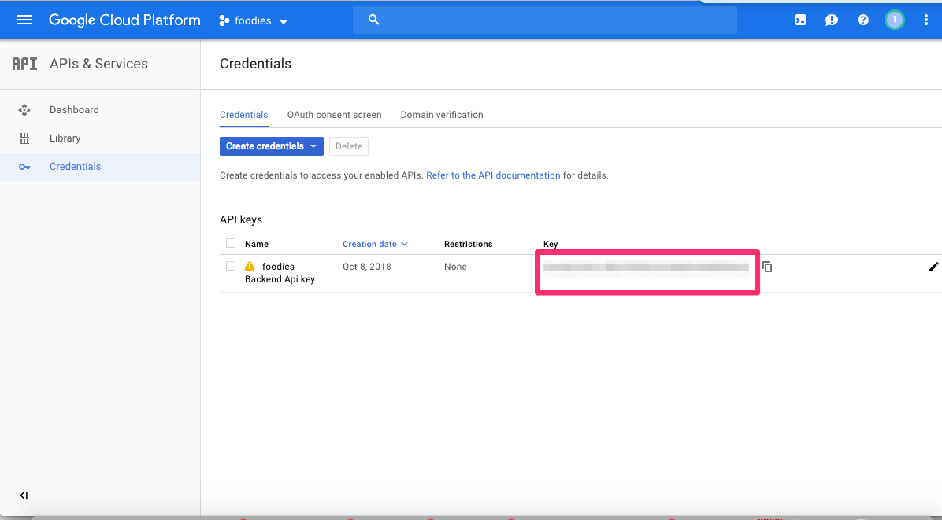The height and width of the screenshot is (520, 942).
Task: Copy the API key to clipboard
Action: pyautogui.click(x=767, y=267)
